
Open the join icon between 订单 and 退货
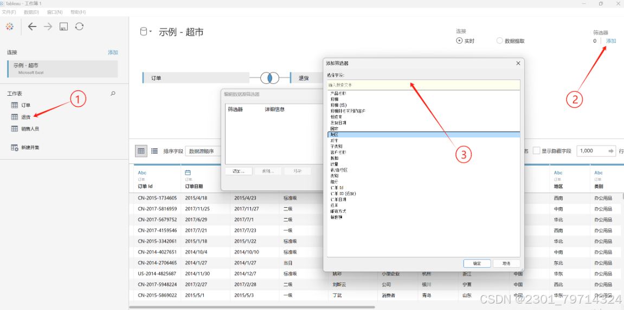click(270, 78)
